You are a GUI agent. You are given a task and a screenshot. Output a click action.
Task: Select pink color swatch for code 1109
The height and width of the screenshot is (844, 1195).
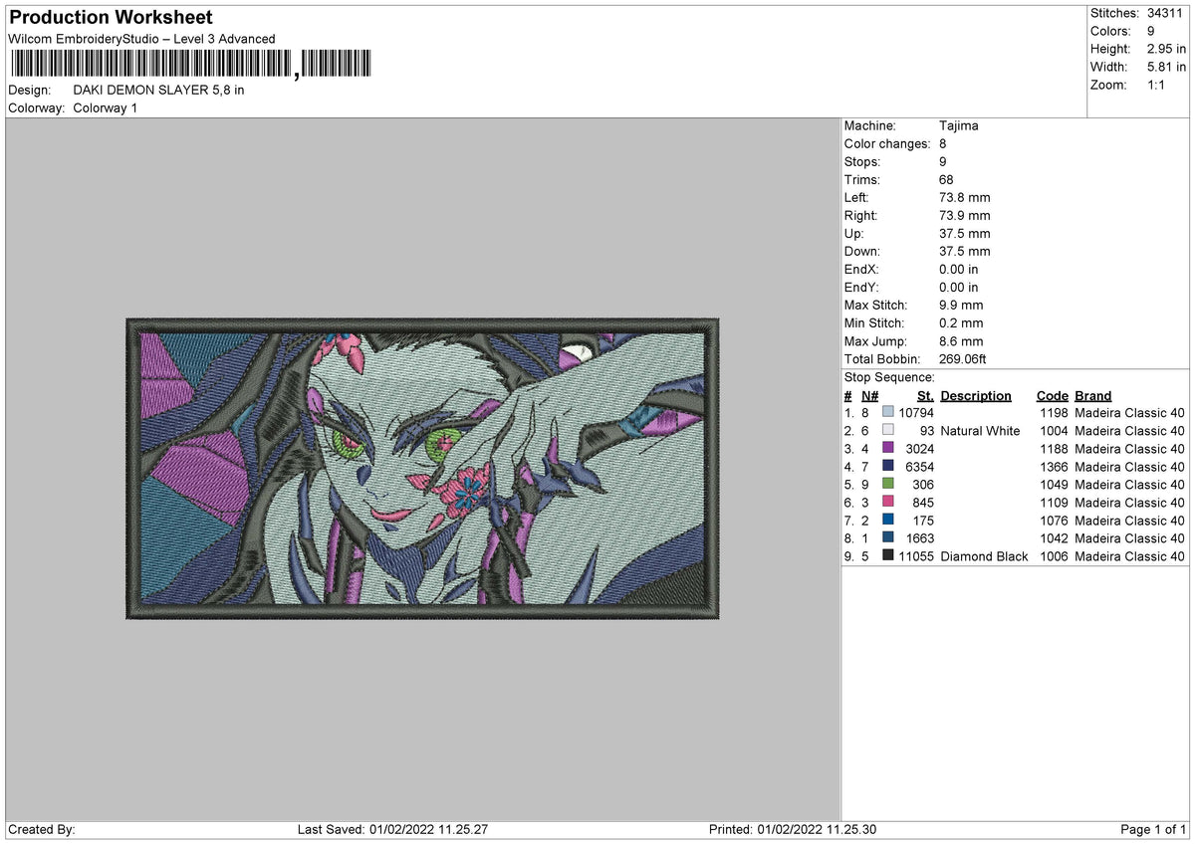pos(887,502)
